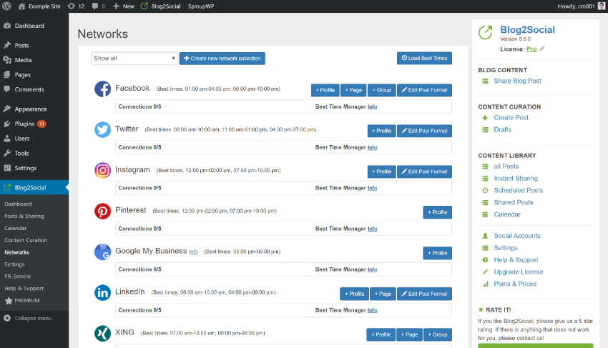The width and height of the screenshot is (608, 348).
Task: Click the Collapse menu arrow icon
Action: pyautogui.click(x=7, y=318)
